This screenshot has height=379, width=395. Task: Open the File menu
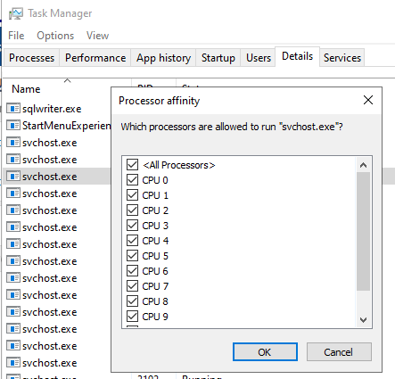pos(16,36)
